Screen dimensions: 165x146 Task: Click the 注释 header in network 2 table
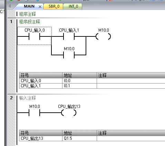point(131,133)
